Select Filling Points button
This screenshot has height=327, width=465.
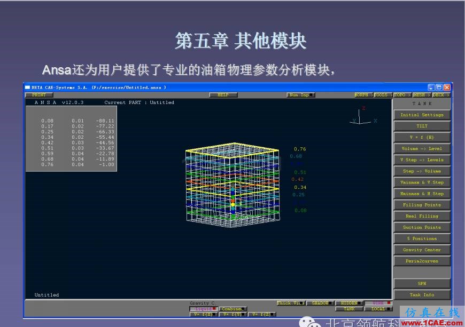(422, 205)
